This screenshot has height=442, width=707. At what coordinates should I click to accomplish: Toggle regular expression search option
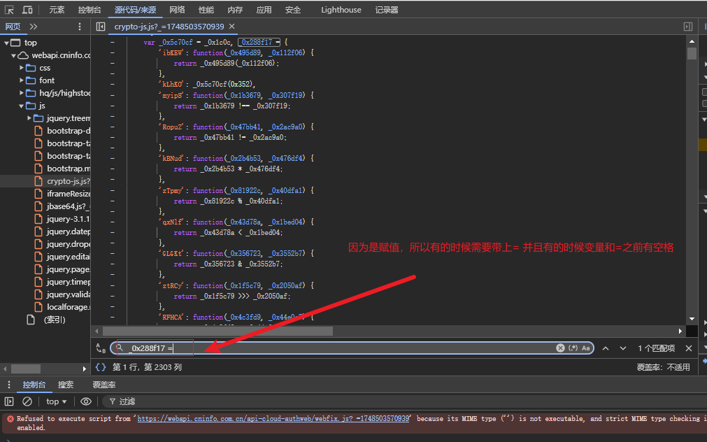point(573,348)
